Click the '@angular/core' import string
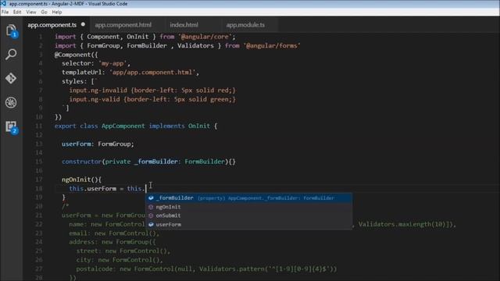 205,37
